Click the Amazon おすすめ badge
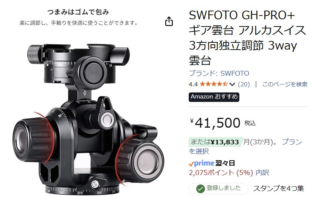Screen dimensions: 315x197 [214, 97]
